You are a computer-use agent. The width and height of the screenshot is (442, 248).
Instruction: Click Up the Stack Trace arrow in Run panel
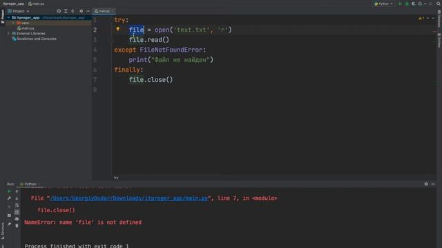pyautogui.click(x=17, y=192)
